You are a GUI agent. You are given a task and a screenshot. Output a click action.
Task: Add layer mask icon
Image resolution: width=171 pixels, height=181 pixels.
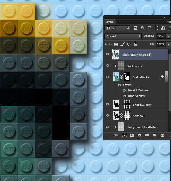tap(131, 135)
